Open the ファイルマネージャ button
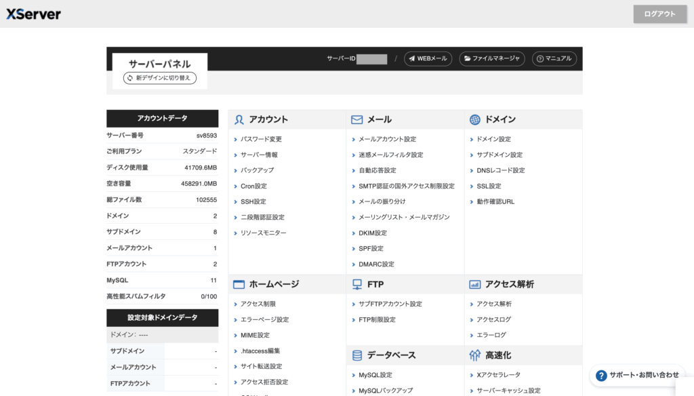694x396 pixels. [x=492, y=59]
